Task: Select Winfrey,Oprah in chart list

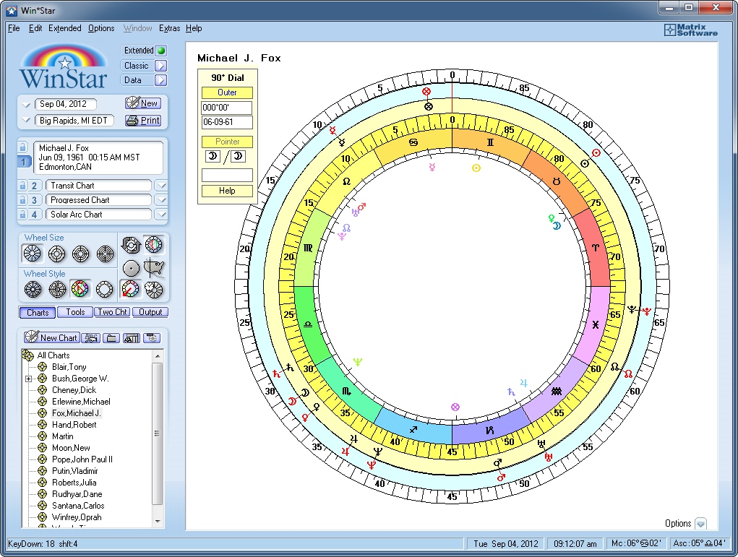Action: click(x=77, y=517)
